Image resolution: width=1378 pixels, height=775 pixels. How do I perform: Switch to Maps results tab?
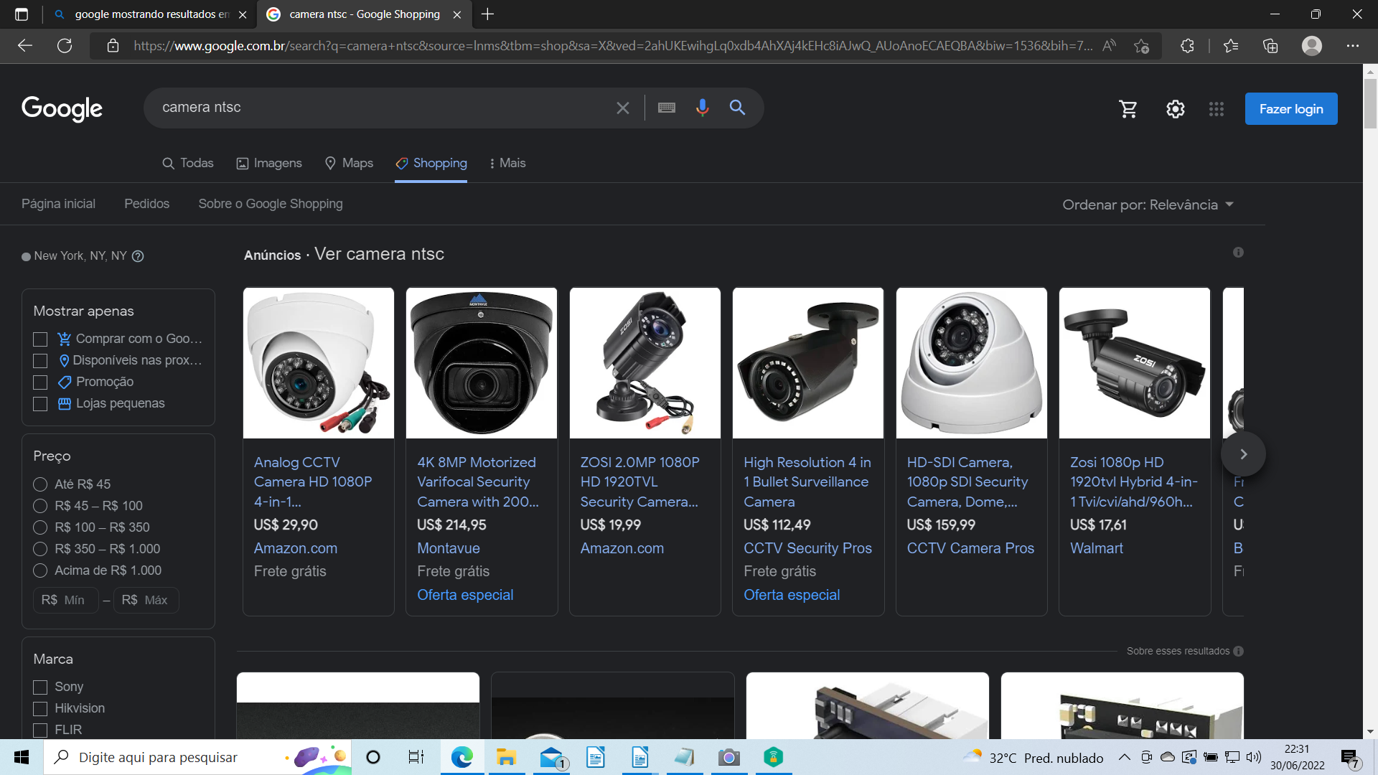click(349, 163)
